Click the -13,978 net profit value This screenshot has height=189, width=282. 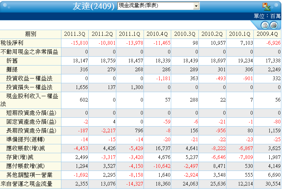point(135,43)
